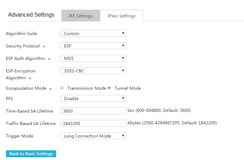Screen dimensions: 244x160
Task: Click the Transmission Mode label text
Action: [87, 88]
